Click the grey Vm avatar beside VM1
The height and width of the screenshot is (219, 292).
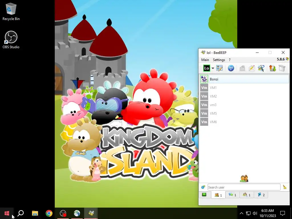pyautogui.click(x=204, y=88)
